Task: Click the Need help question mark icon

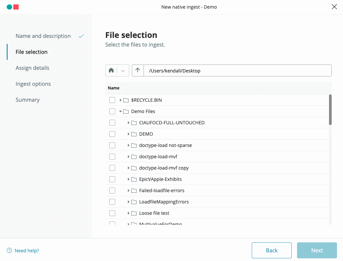Action: pyautogui.click(x=9, y=250)
